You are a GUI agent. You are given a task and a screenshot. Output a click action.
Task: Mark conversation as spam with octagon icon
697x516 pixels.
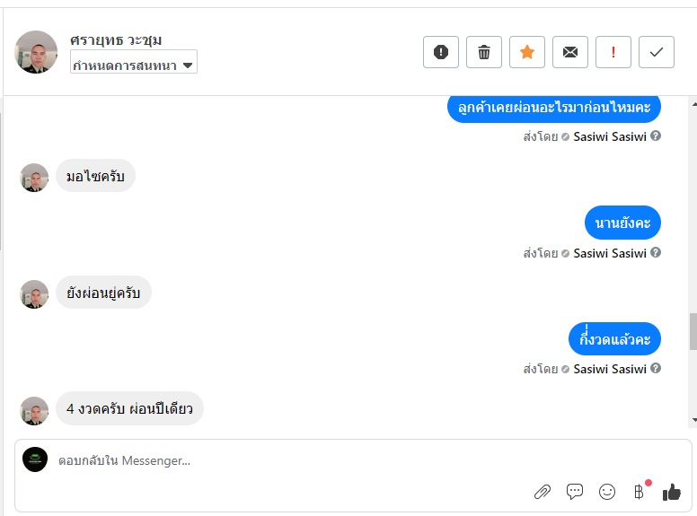point(440,52)
